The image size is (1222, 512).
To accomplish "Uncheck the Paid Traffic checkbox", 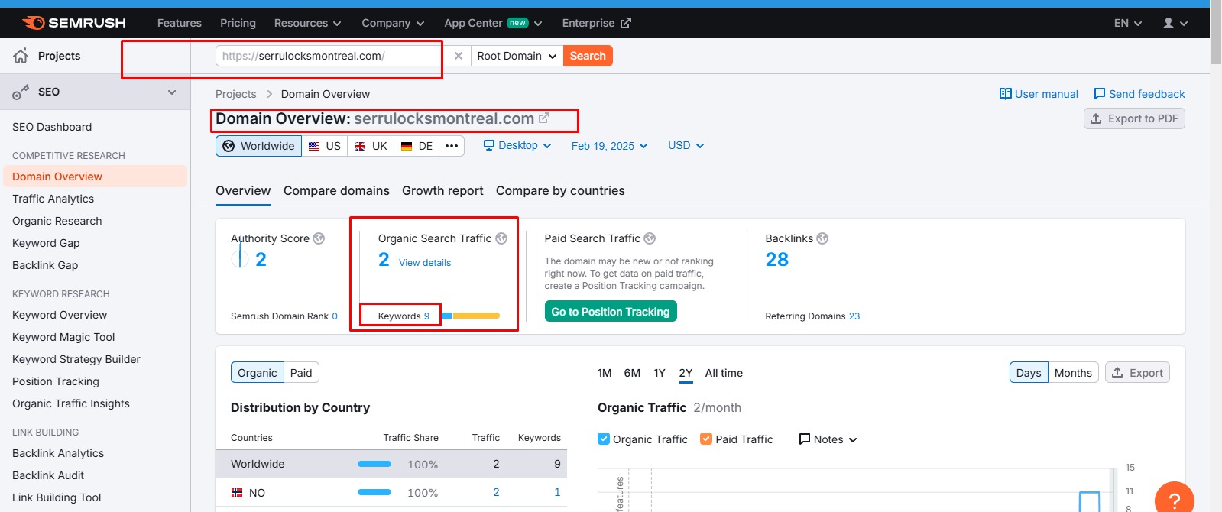I will click(706, 439).
